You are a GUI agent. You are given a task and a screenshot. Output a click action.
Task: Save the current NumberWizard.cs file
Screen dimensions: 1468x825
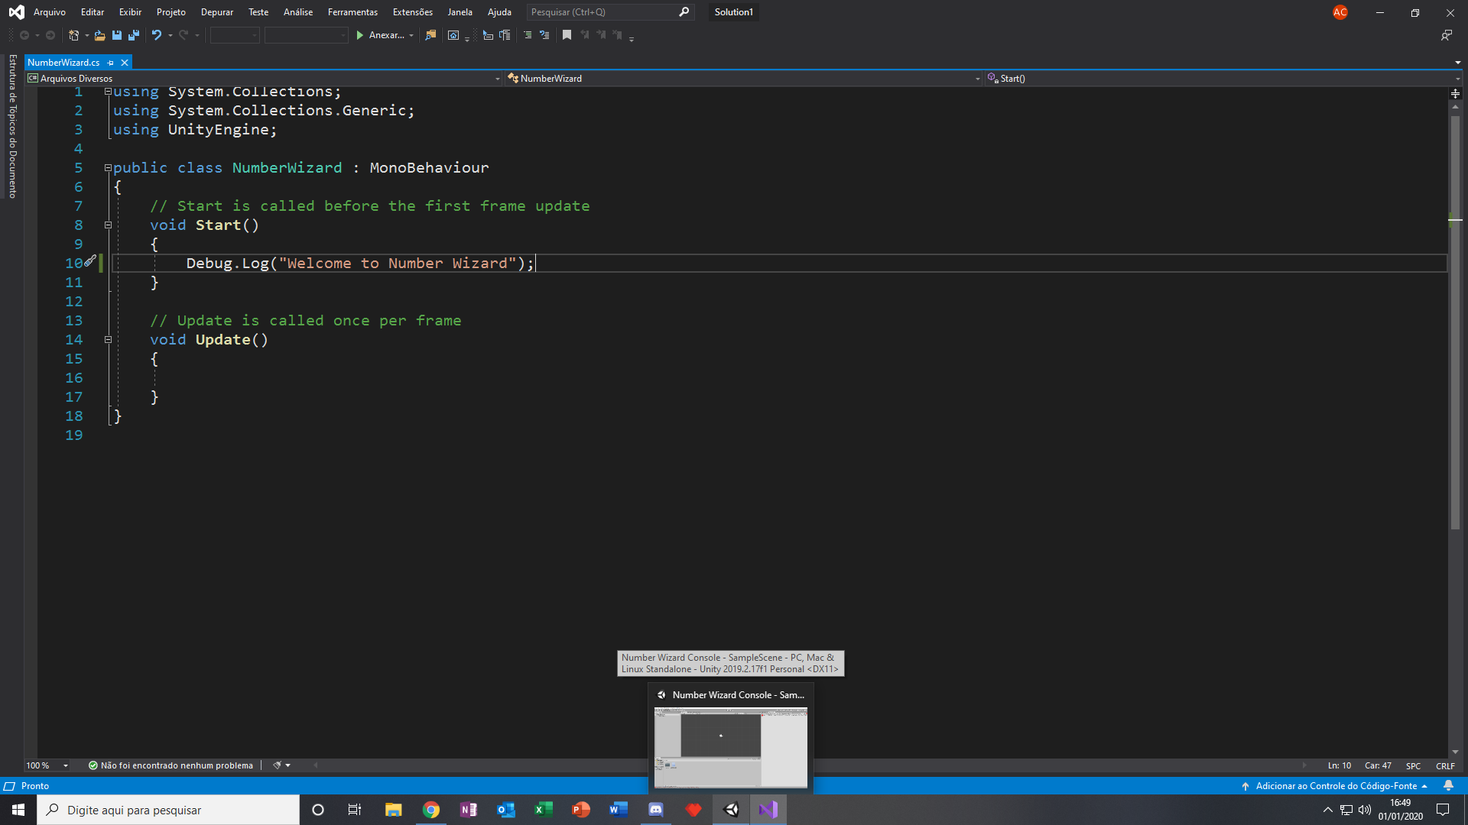(x=116, y=35)
